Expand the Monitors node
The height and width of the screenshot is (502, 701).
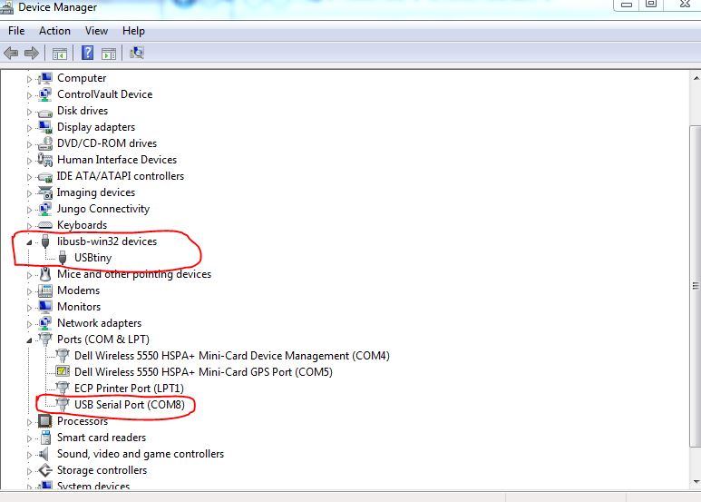[30, 308]
